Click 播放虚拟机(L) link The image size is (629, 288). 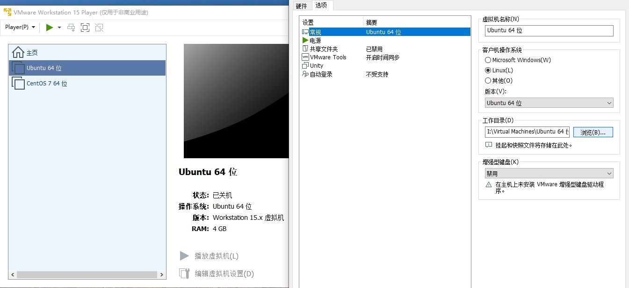217,256
